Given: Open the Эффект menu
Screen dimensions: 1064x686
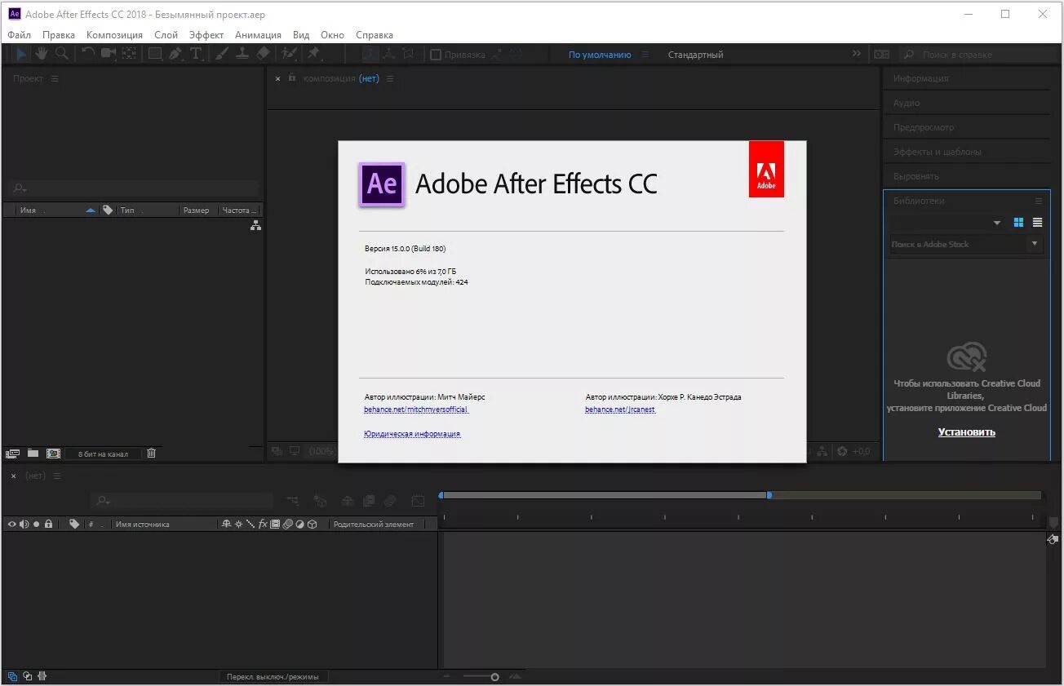Looking at the screenshot, I should tap(206, 35).
